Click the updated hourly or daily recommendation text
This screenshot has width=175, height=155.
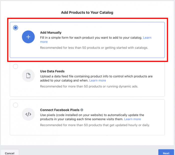[95, 125]
